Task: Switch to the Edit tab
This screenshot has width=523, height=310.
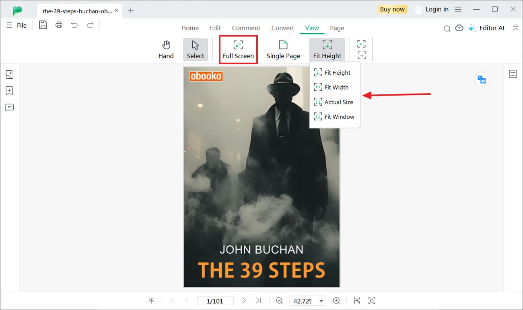Action: click(215, 28)
